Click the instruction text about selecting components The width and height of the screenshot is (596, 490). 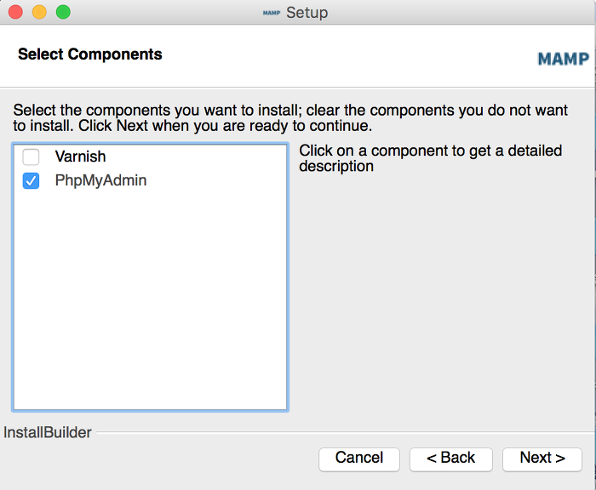pyautogui.click(x=290, y=117)
